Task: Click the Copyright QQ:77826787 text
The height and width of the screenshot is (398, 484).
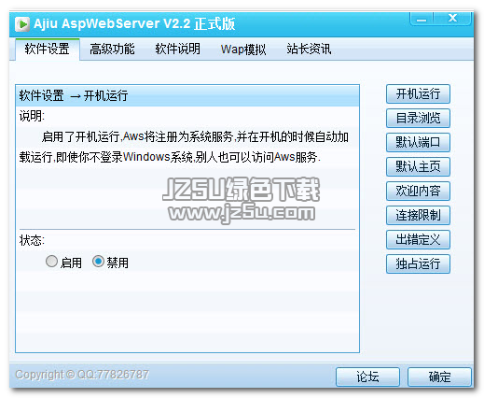Action: pos(82,375)
